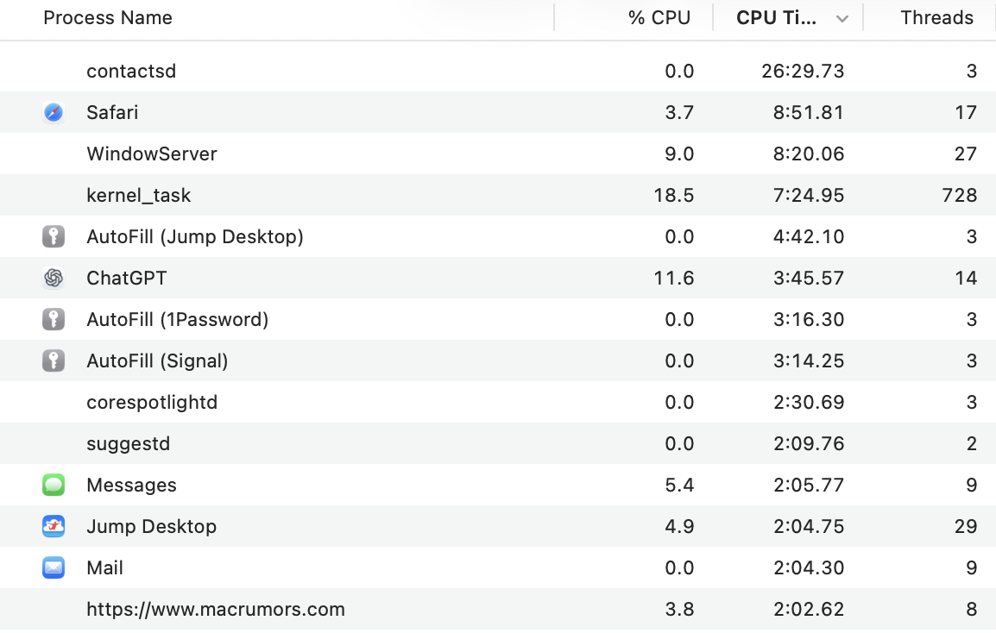Select the AutoFill (1Password) process name
The width and height of the screenshot is (996, 633).
click(178, 319)
